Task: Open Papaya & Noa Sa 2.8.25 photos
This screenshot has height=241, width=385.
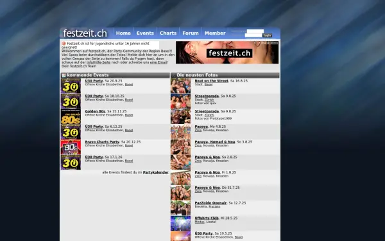Action: pyautogui.click(x=207, y=157)
